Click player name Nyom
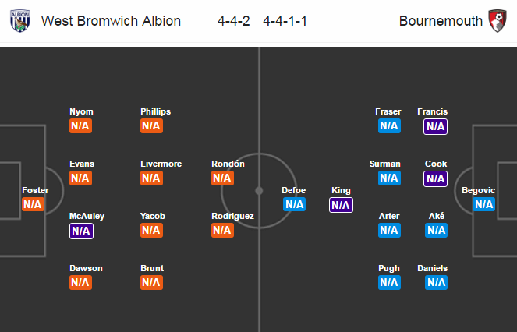Screen dimensions: 517x332 pyautogui.click(x=81, y=111)
